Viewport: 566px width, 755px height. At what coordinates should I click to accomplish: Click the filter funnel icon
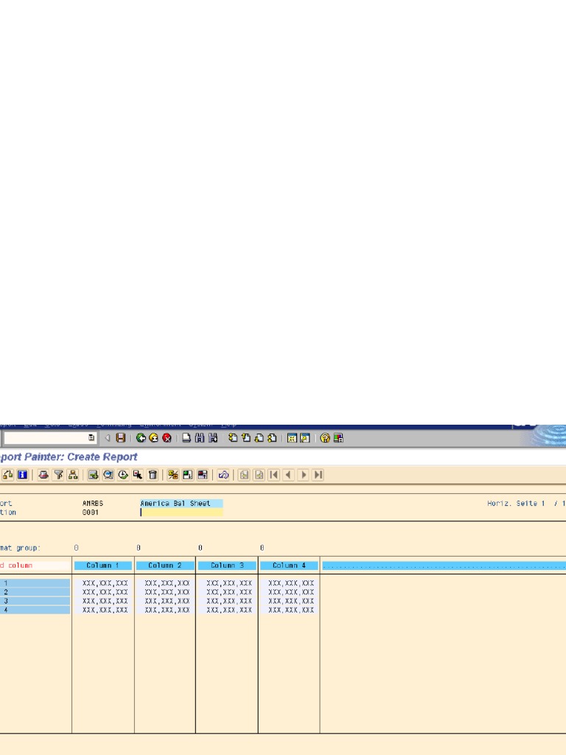coord(58,475)
